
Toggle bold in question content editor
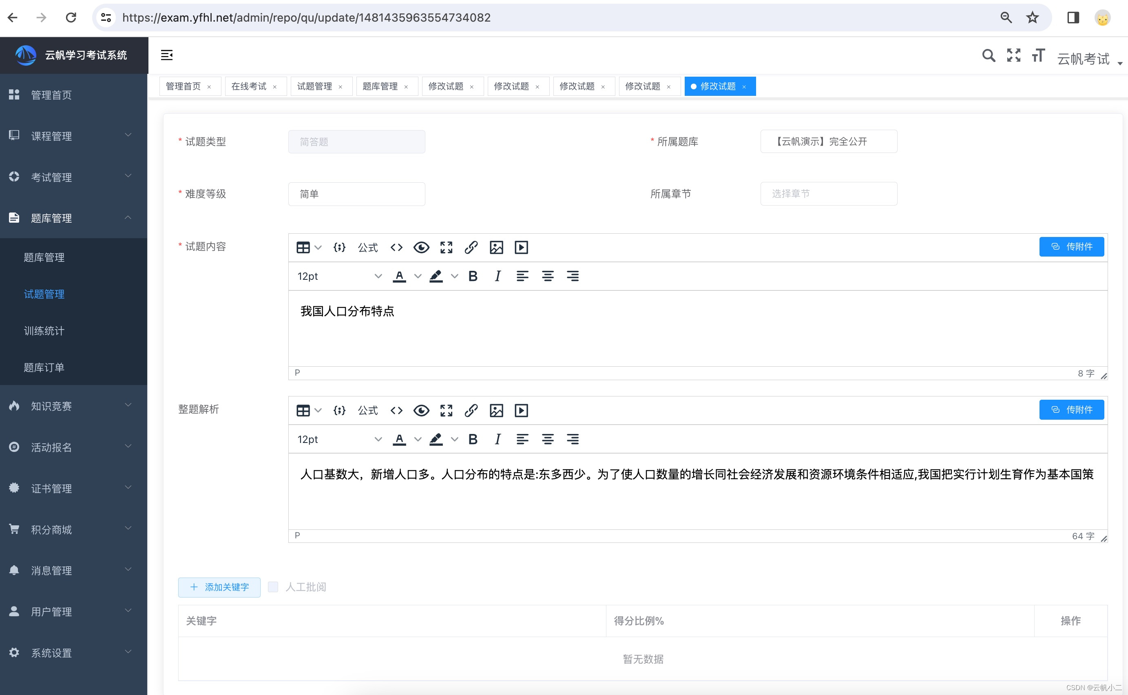pos(473,276)
